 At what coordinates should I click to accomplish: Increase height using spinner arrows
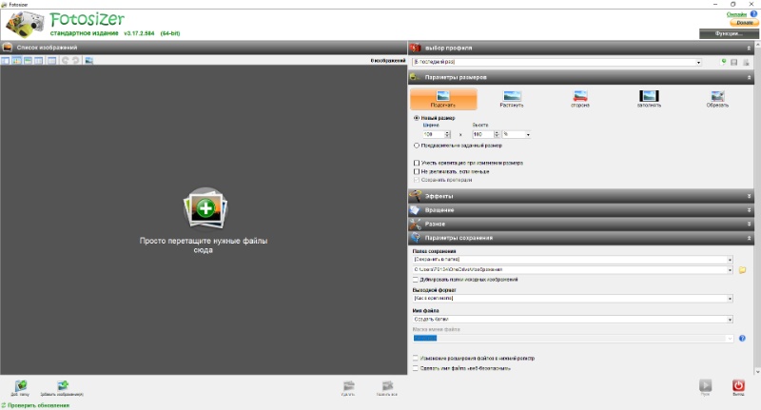(497, 132)
